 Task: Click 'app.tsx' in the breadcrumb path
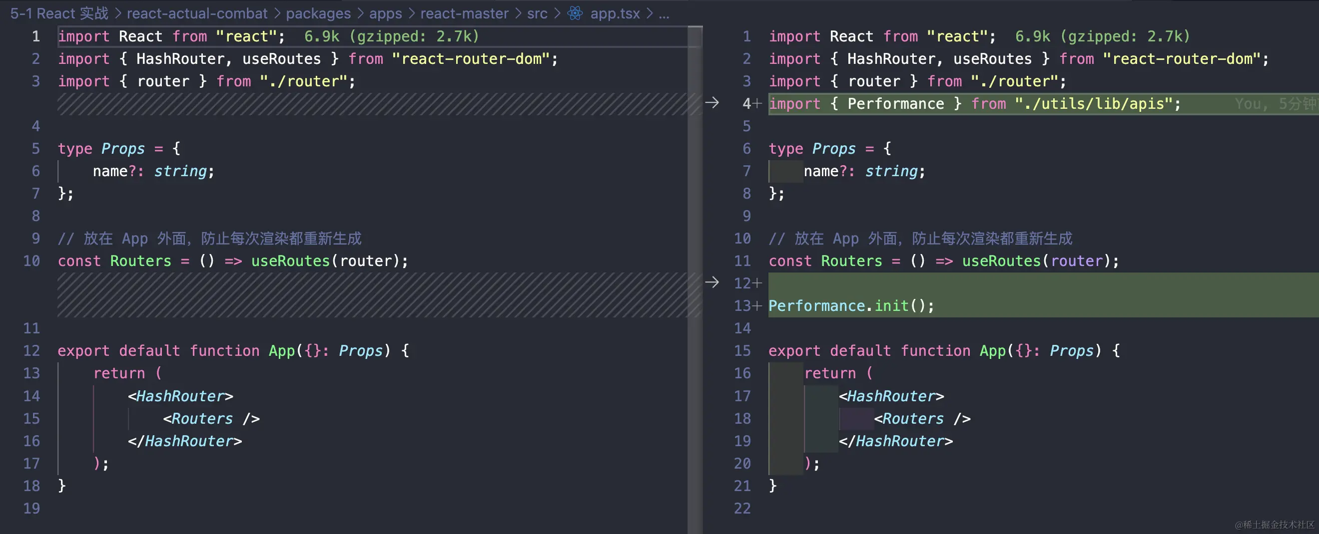[615, 13]
